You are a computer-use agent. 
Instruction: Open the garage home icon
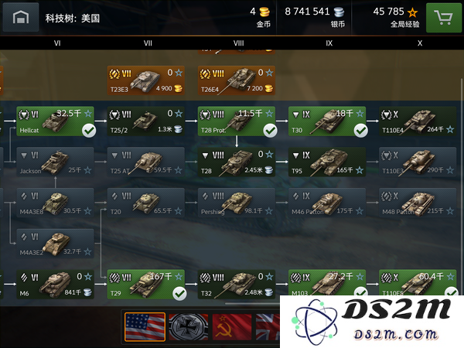click(x=21, y=17)
